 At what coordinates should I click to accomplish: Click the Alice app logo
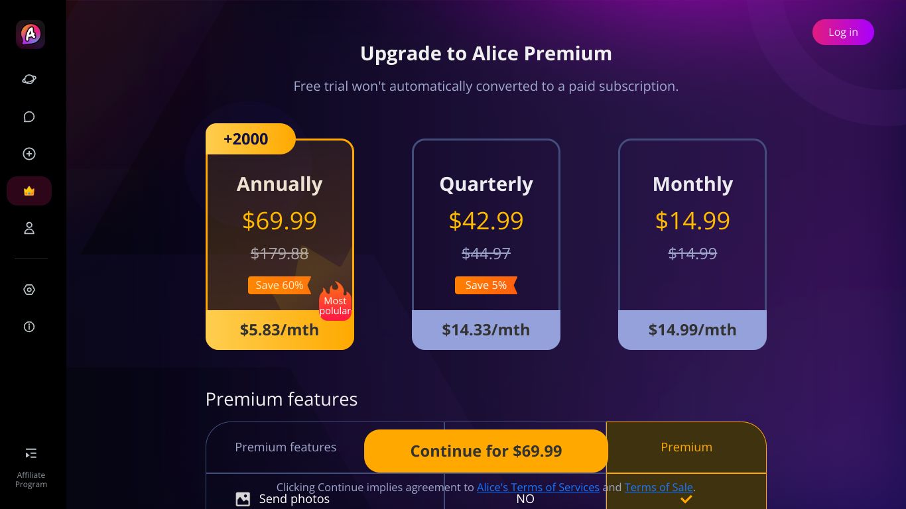(31, 34)
